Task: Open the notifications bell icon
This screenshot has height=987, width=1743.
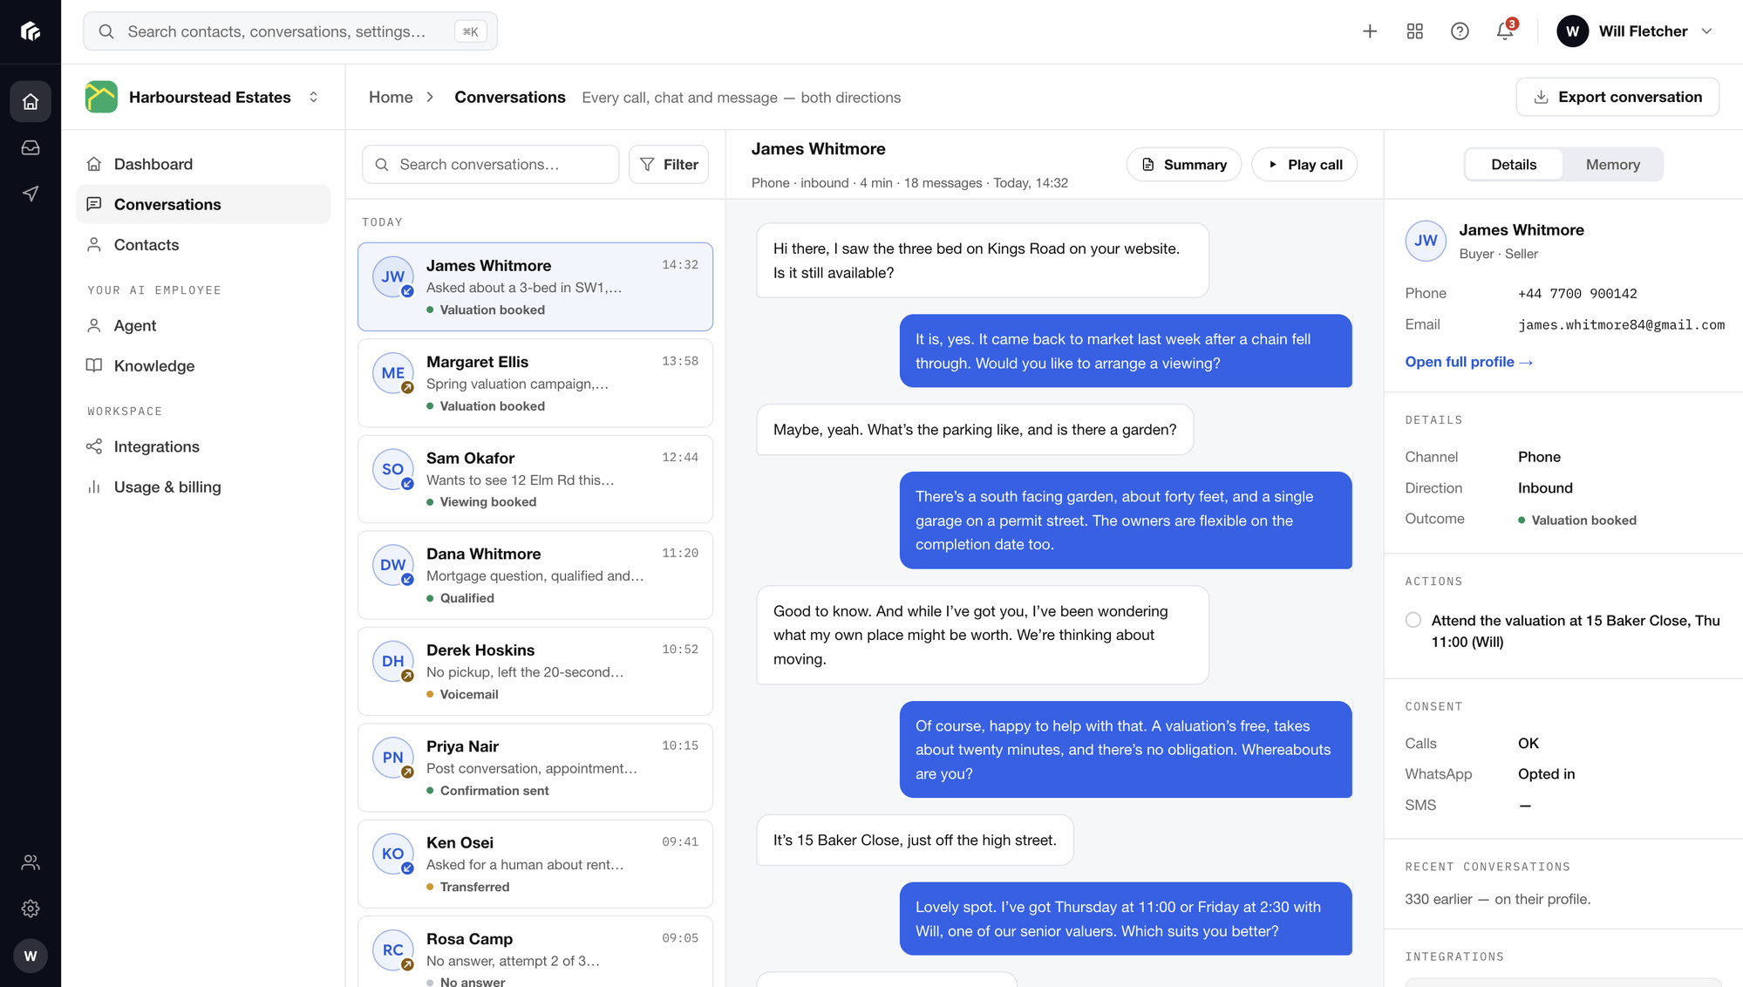Action: (1505, 31)
